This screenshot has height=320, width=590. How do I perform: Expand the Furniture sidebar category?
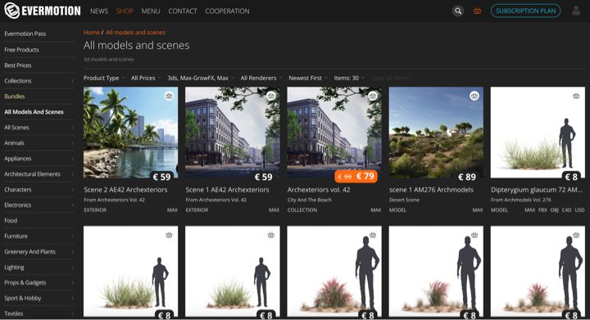39,236
